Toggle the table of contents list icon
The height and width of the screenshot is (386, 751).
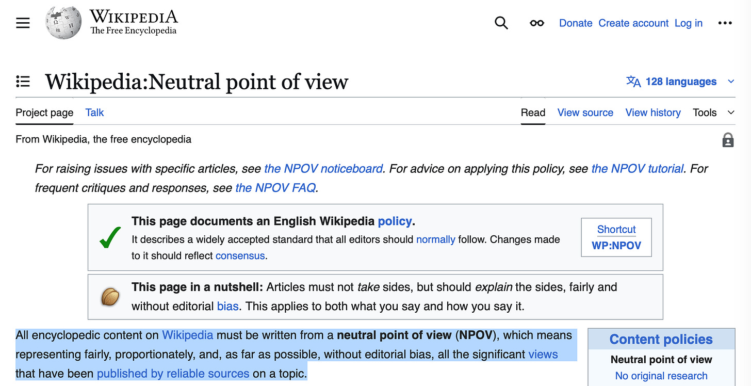pos(23,82)
